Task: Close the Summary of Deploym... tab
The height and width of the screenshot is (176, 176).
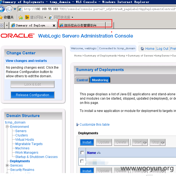Action: point(54,26)
